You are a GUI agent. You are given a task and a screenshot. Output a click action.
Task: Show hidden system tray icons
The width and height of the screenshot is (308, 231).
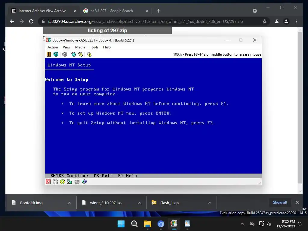pyautogui.click(x=242, y=224)
